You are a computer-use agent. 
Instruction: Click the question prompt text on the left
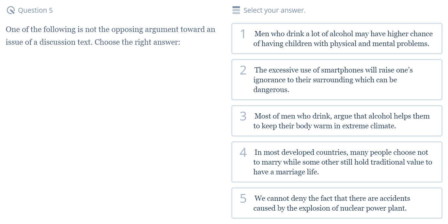click(x=110, y=35)
